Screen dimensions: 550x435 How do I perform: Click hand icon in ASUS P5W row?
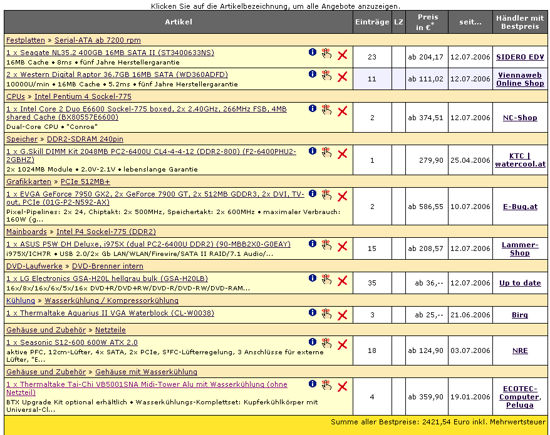pos(326,245)
